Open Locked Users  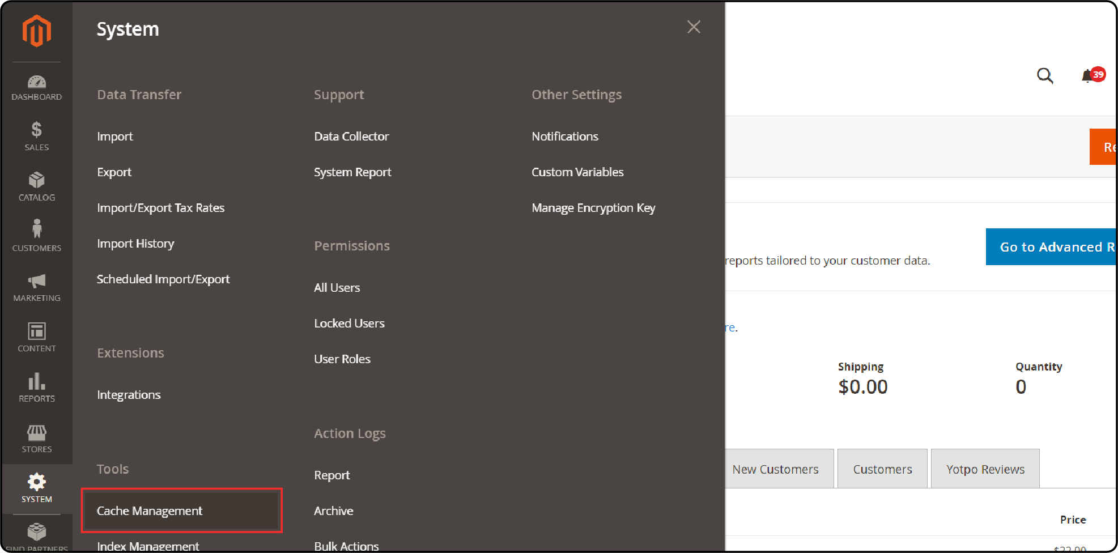coord(349,324)
